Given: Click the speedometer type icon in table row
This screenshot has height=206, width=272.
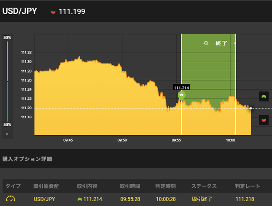Looking at the screenshot, I should (10, 199).
